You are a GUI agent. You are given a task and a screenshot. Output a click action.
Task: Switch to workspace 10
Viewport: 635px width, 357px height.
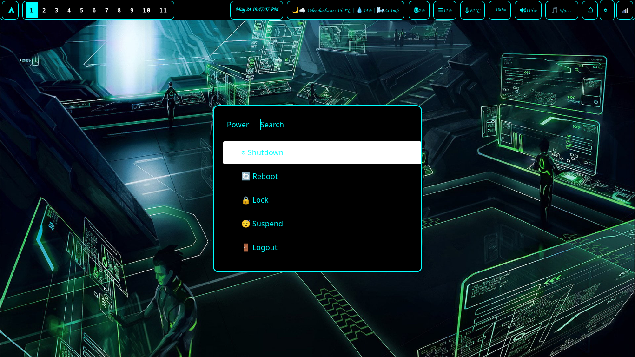click(x=146, y=10)
